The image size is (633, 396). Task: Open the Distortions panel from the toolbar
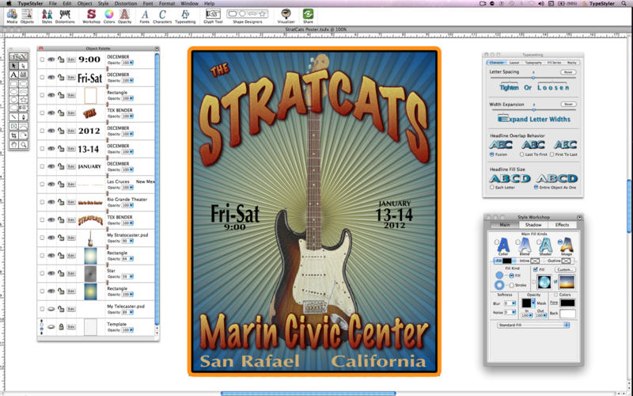[65, 14]
